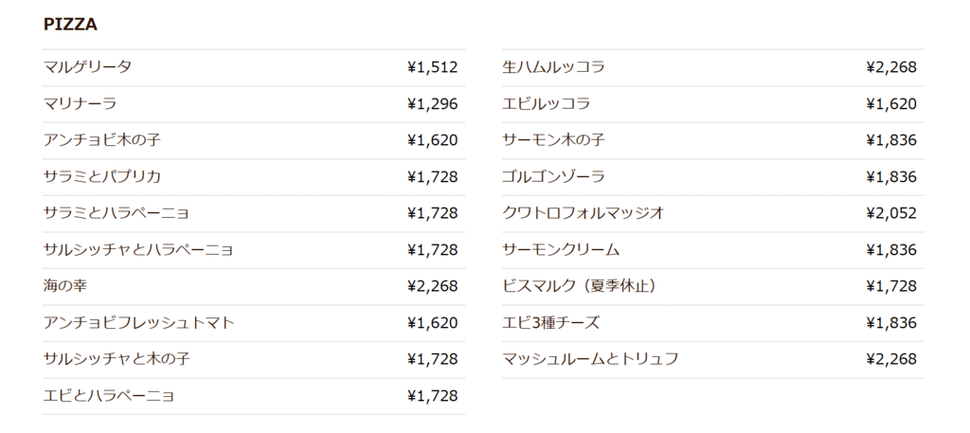Click サラミとハラペーニョ menu entry
970x433 pixels.
pos(117,213)
